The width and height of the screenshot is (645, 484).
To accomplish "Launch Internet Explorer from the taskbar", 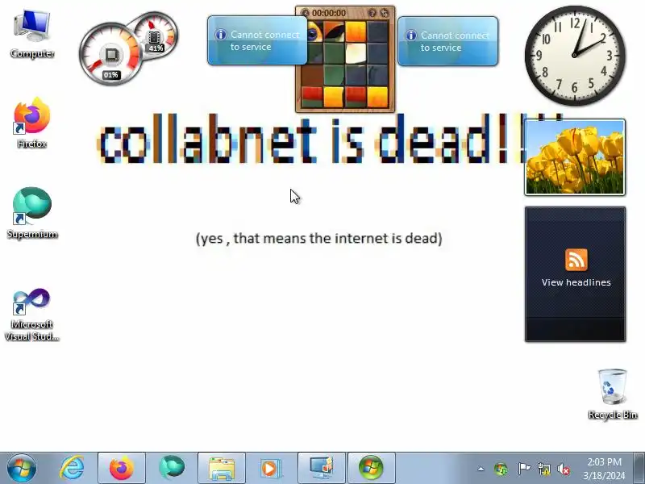I will tap(72, 468).
